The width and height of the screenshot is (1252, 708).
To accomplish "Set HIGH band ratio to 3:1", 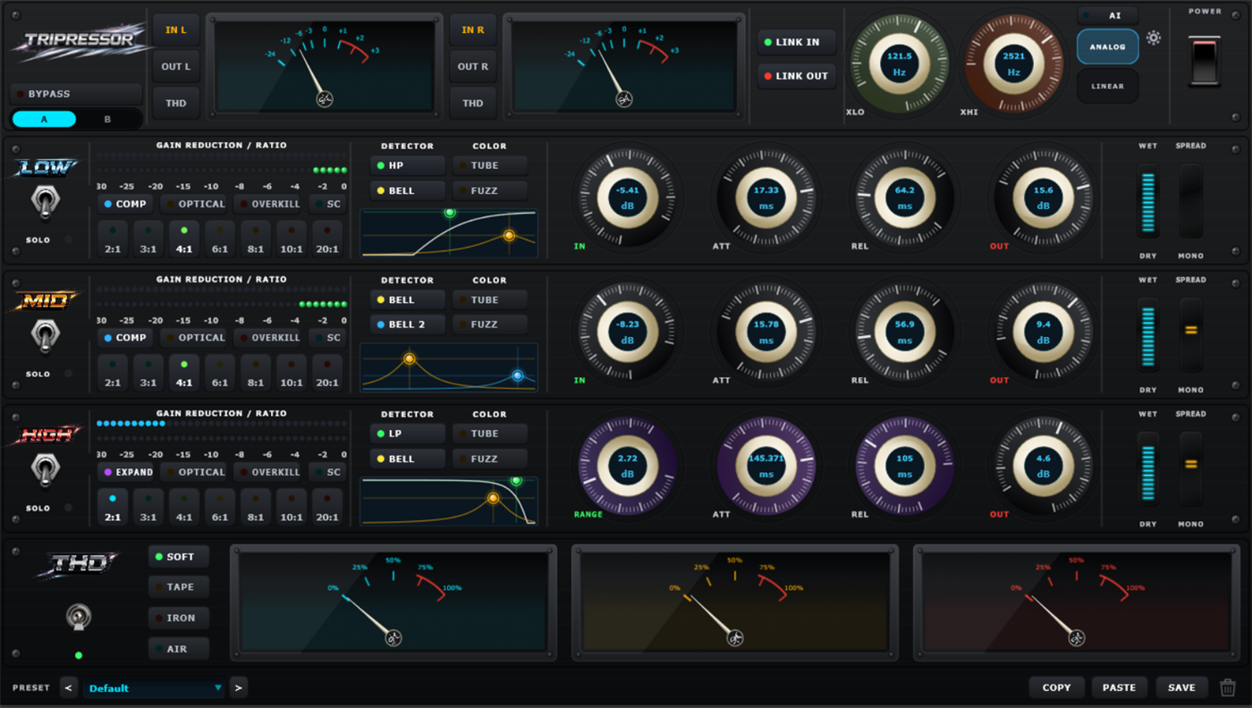I will [x=148, y=506].
